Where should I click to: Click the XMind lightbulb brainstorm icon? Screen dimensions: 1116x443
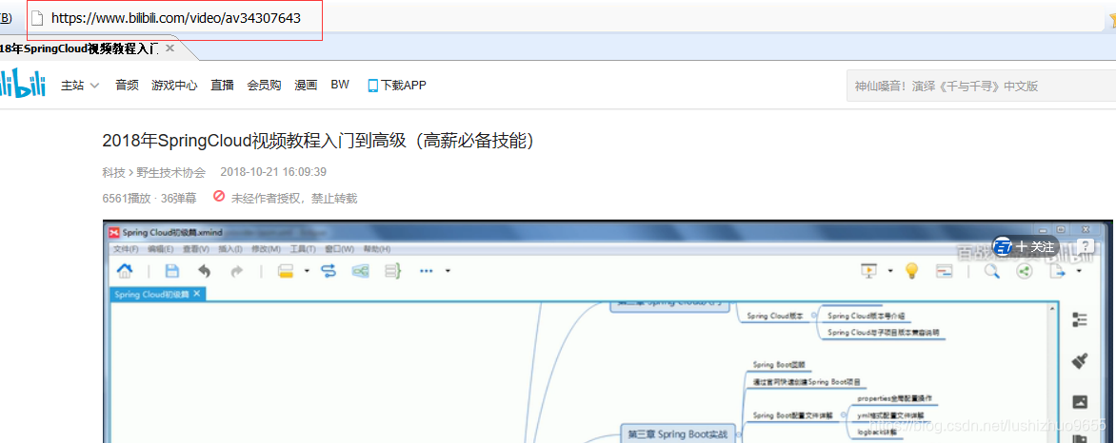coord(911,270)
